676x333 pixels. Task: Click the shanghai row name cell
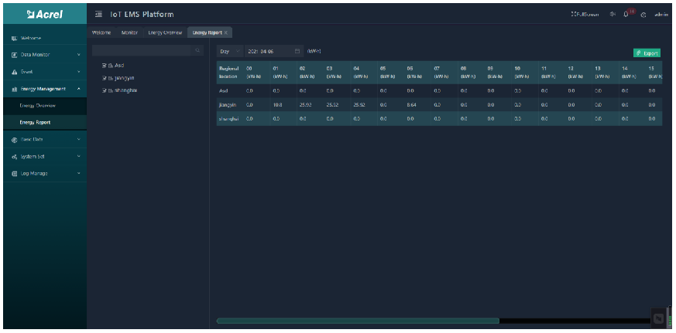coord(229,119)
